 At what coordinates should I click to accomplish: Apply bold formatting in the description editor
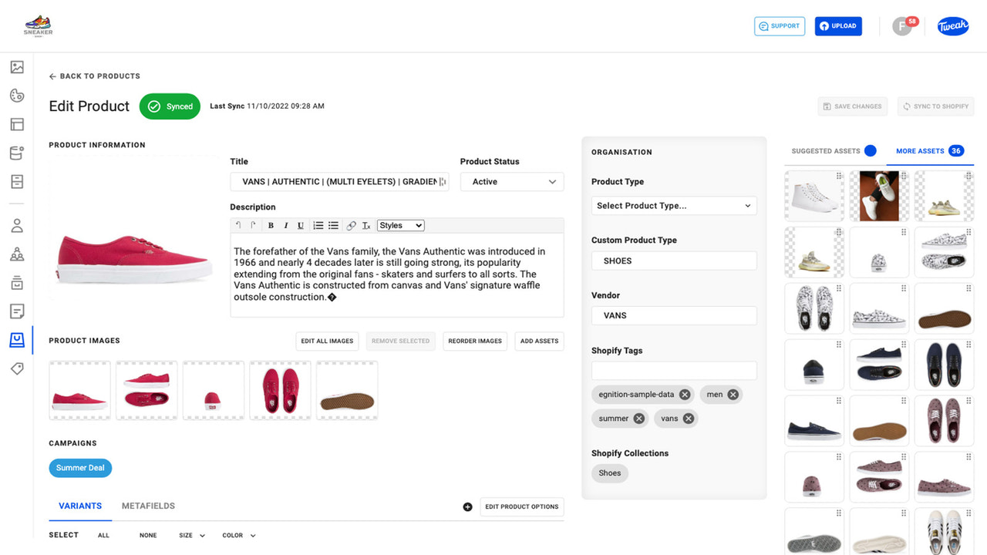pyautogui.click(x=271, y=225)
